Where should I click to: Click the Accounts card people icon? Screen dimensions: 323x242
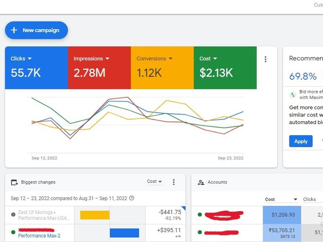click(201, 182)
